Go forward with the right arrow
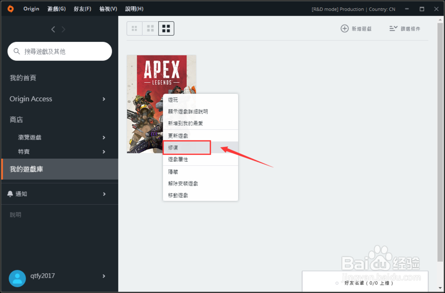This screenshot has height=293, width=445. coord(63,29)
